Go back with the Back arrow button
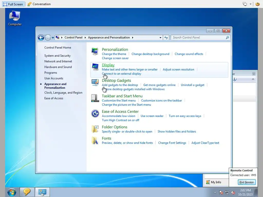The width and height of the screenshot is (263, 197). 41,37
